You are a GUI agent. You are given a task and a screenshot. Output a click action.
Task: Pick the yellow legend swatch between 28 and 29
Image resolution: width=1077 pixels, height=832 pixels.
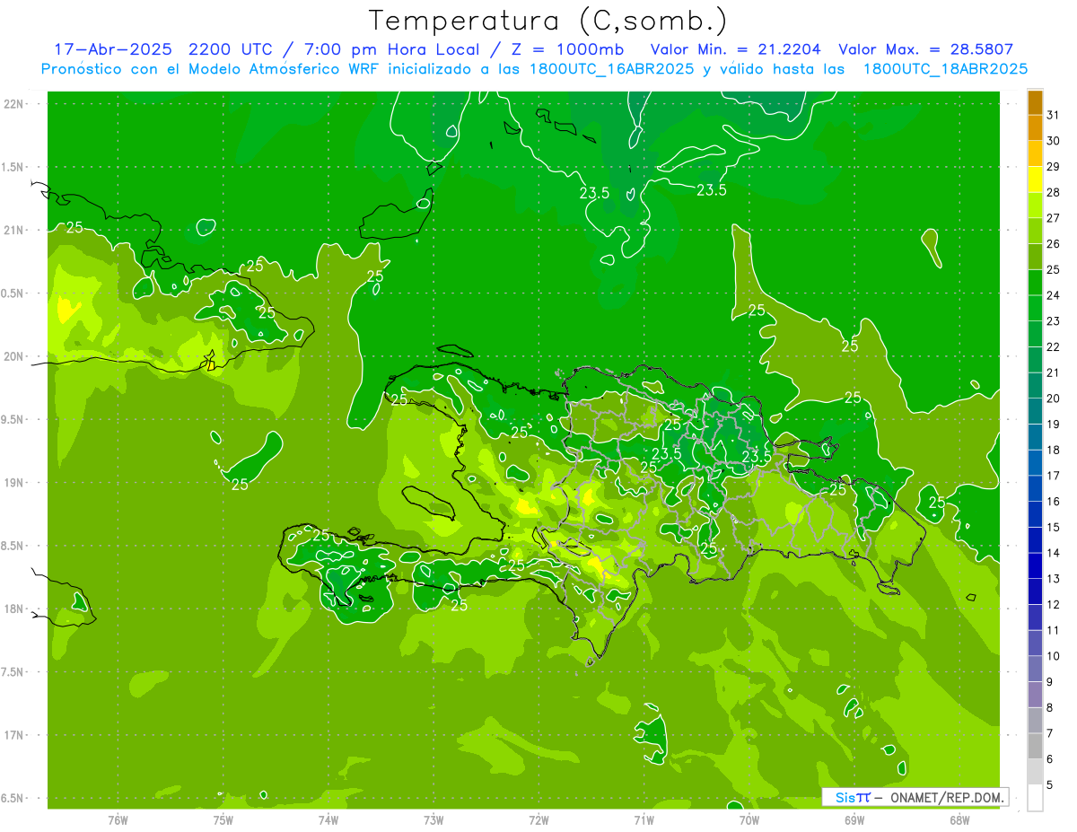[1035, 180]
